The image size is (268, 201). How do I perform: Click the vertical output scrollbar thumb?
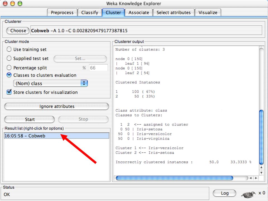[261, 137]
